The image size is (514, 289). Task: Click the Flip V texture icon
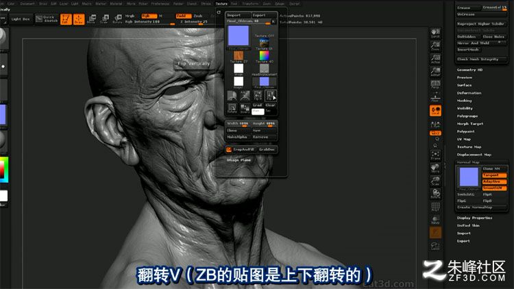click(271, 95)
